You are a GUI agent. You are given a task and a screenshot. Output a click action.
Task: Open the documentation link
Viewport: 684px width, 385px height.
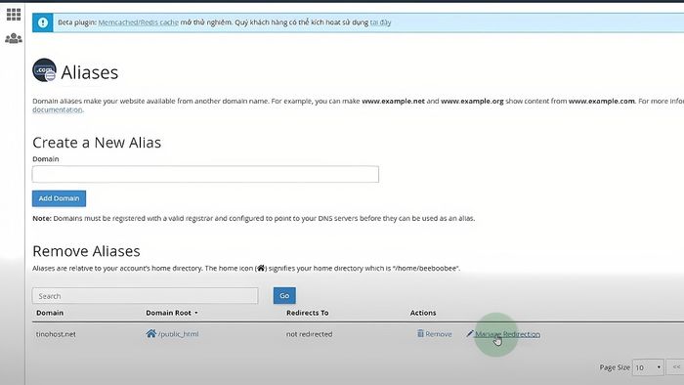coord(57,109)
